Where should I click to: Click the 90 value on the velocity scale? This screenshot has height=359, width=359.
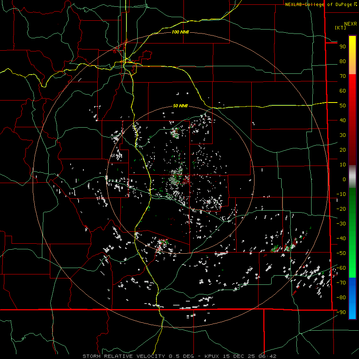click(x=343, y=47)
